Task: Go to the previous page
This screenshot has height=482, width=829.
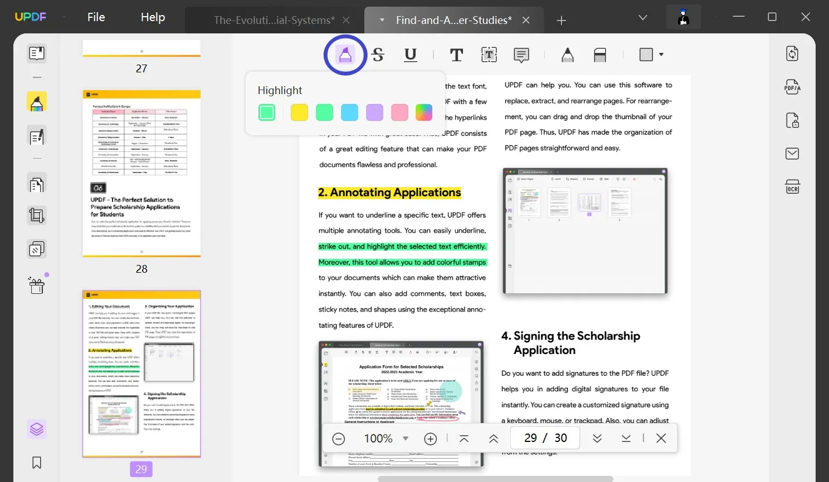Action: click(x=493, y=439)
